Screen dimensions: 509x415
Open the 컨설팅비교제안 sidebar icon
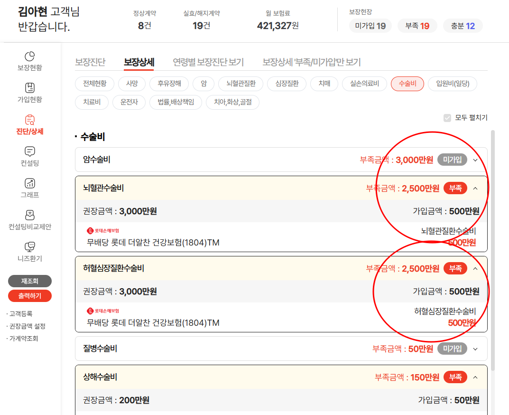[x=29, y=216]
